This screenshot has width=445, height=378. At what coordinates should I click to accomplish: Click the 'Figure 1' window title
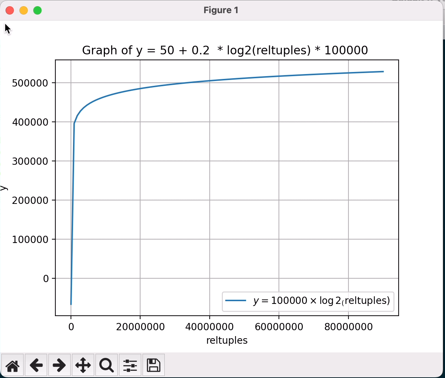[x=221, y=10]
